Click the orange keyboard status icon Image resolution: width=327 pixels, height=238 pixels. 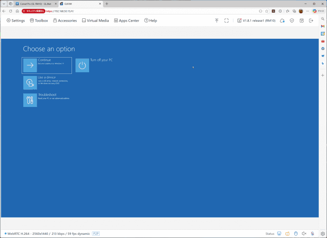click(x=287, y=234)
